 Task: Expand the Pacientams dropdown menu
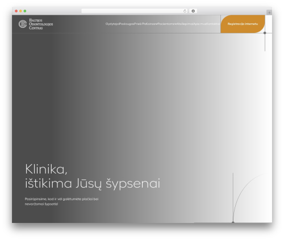coord(167,24)
